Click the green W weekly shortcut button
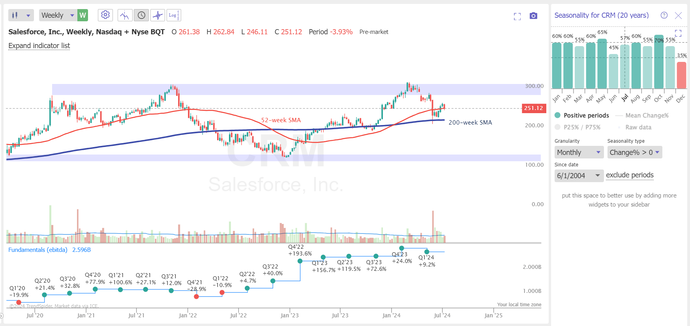This screenshot has width=690, height=326. (82, 15)
